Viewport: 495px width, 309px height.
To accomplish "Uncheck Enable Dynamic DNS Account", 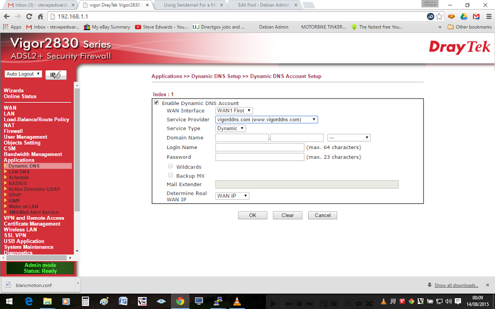I will [x=156, y=103].
